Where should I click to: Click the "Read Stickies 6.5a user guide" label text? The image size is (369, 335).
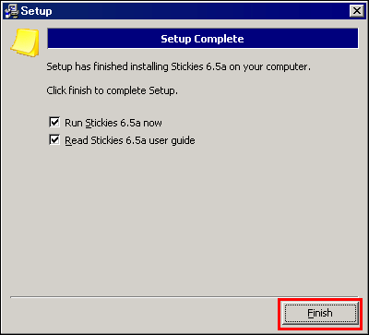tap(130, 140)
